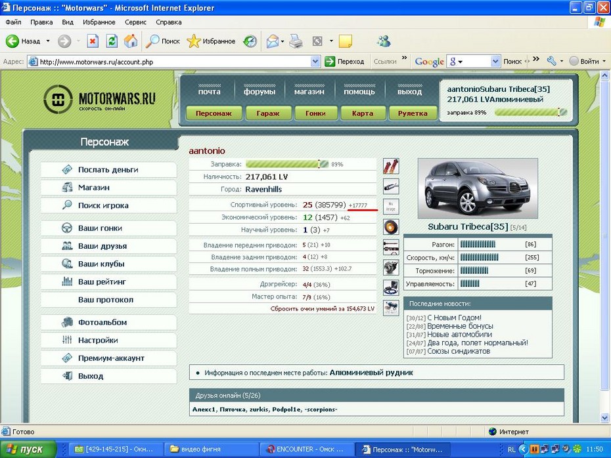
Task: Open the Google search box dropdown
Action: click(495, 62)
